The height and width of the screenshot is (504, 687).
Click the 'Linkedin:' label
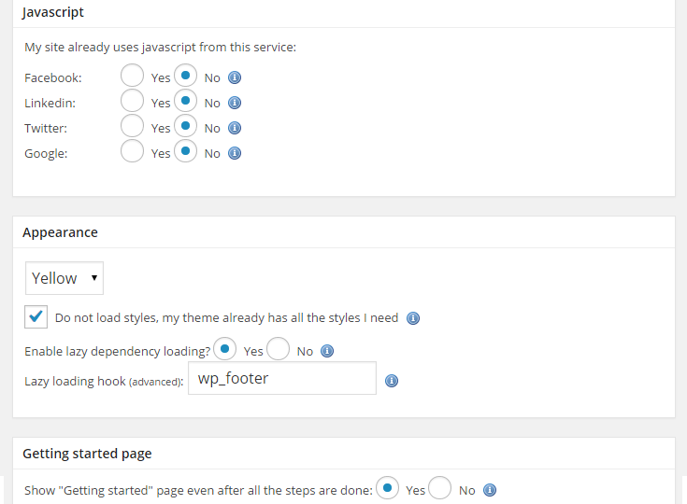pos(50,104)
